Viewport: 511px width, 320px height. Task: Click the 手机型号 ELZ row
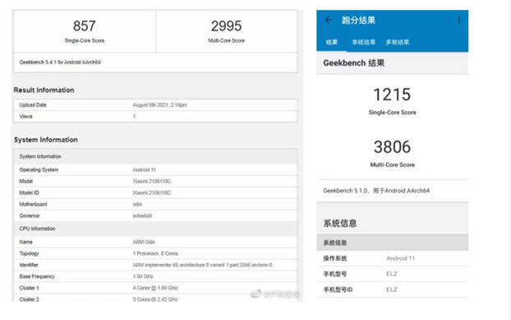[x=393, y=274]
